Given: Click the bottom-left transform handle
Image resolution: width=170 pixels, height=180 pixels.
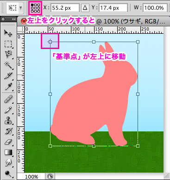Looking at the screenshot, I should pyautogui.click(x=50, y=146).
